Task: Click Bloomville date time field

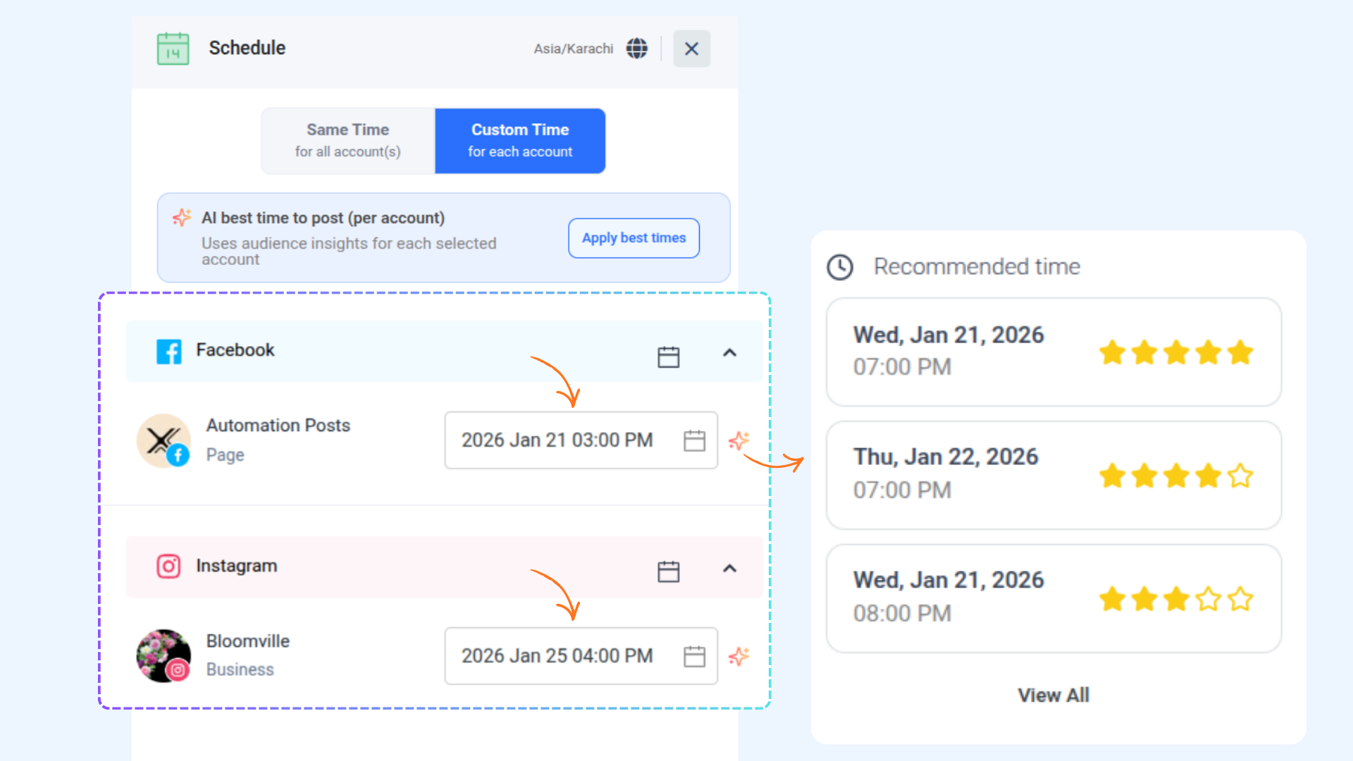Action: [557, 656]
